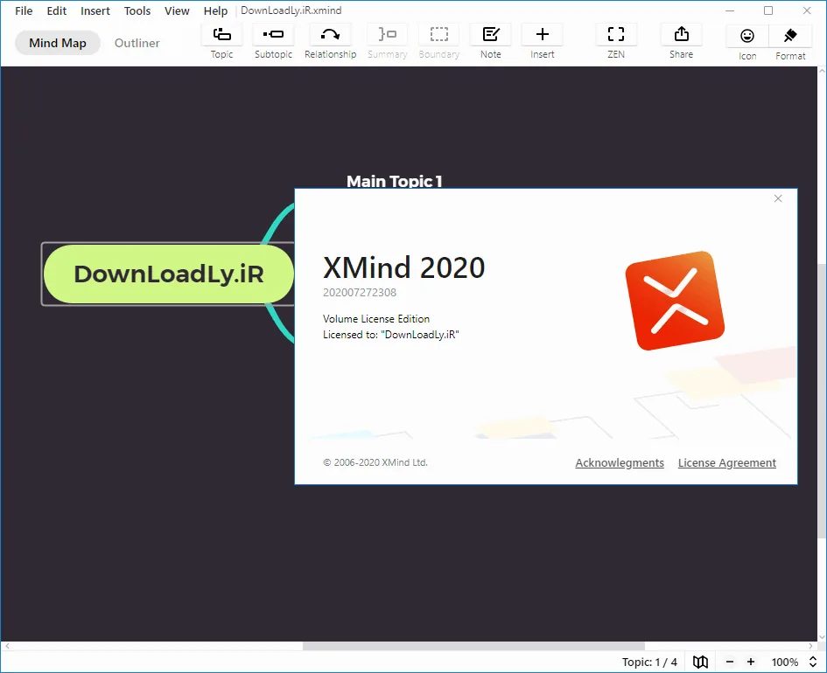The width and height of the screenshot is (827, 673).
Task: Zoom out with the minus button
Action: pyautogui.click(x=730, y=662)
